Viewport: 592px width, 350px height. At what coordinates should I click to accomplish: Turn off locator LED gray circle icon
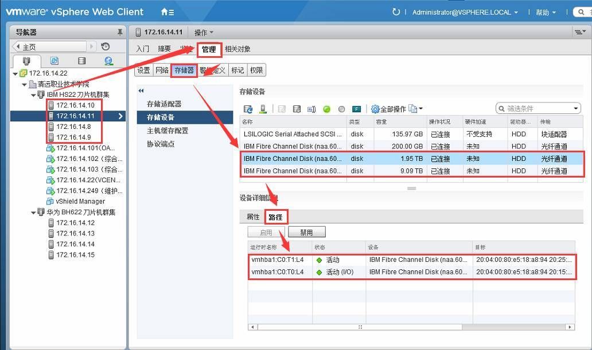coord(342,109)
